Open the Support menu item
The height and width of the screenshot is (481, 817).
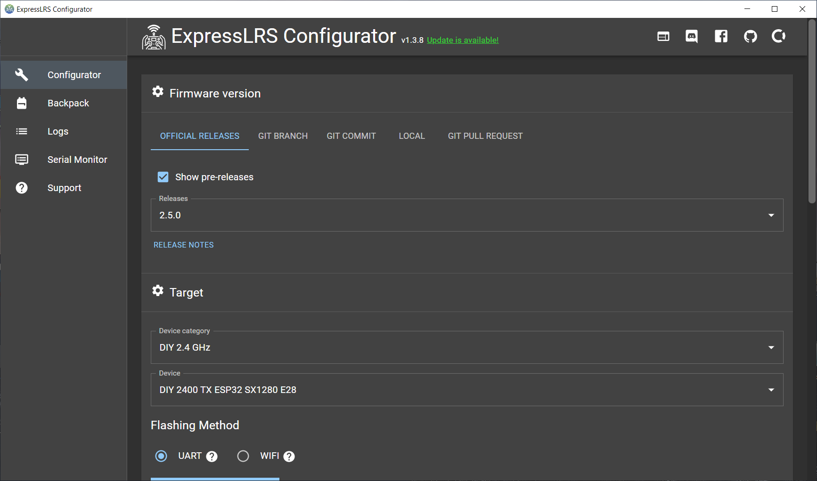[x=64, y=188]
